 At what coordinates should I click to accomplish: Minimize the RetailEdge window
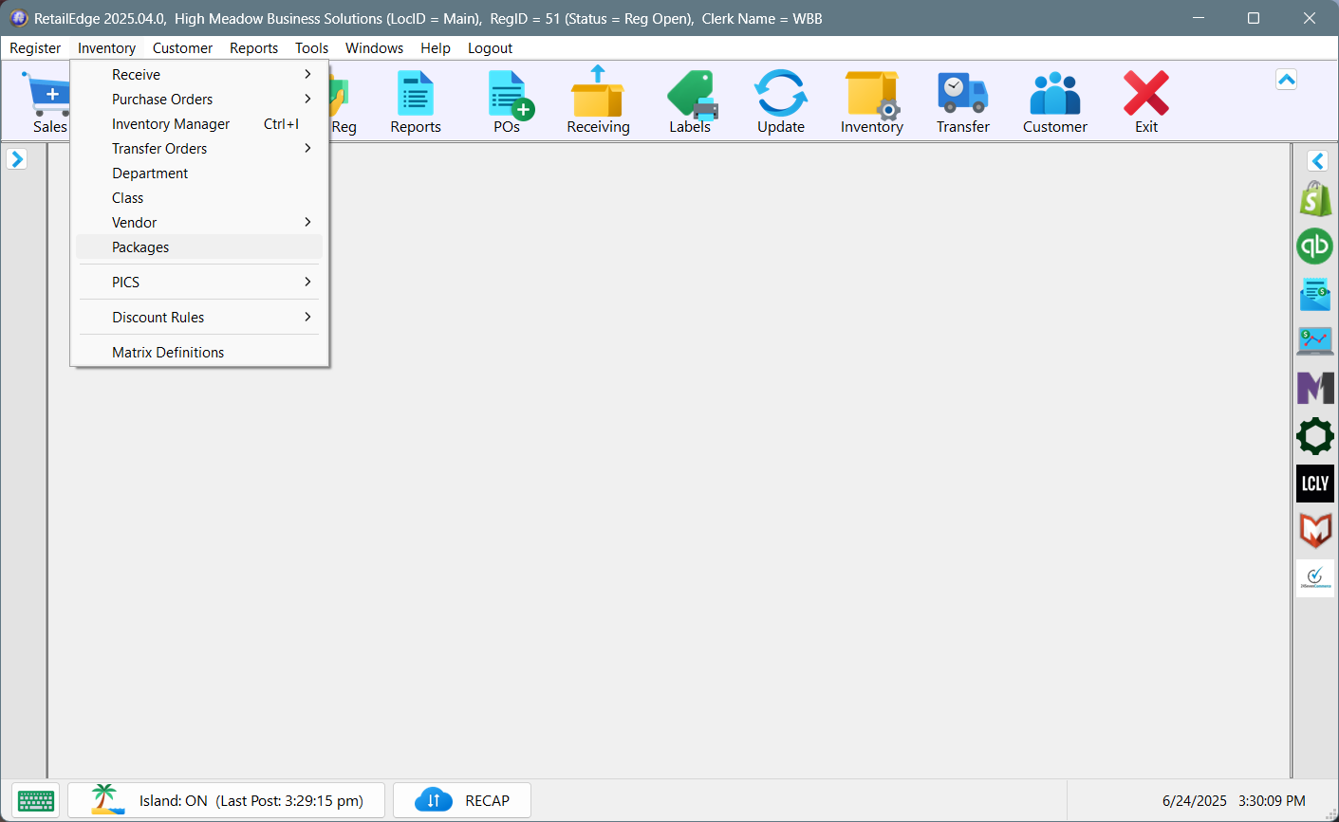click(1199, 18)
